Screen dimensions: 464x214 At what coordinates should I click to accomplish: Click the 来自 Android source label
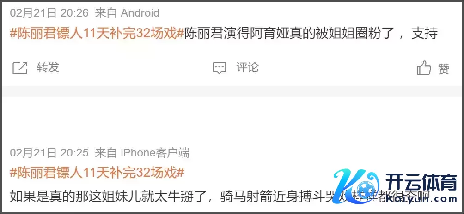tap(127, 13)
